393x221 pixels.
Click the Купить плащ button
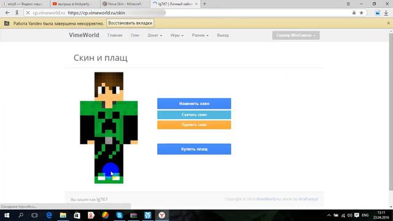pos(194,149)
